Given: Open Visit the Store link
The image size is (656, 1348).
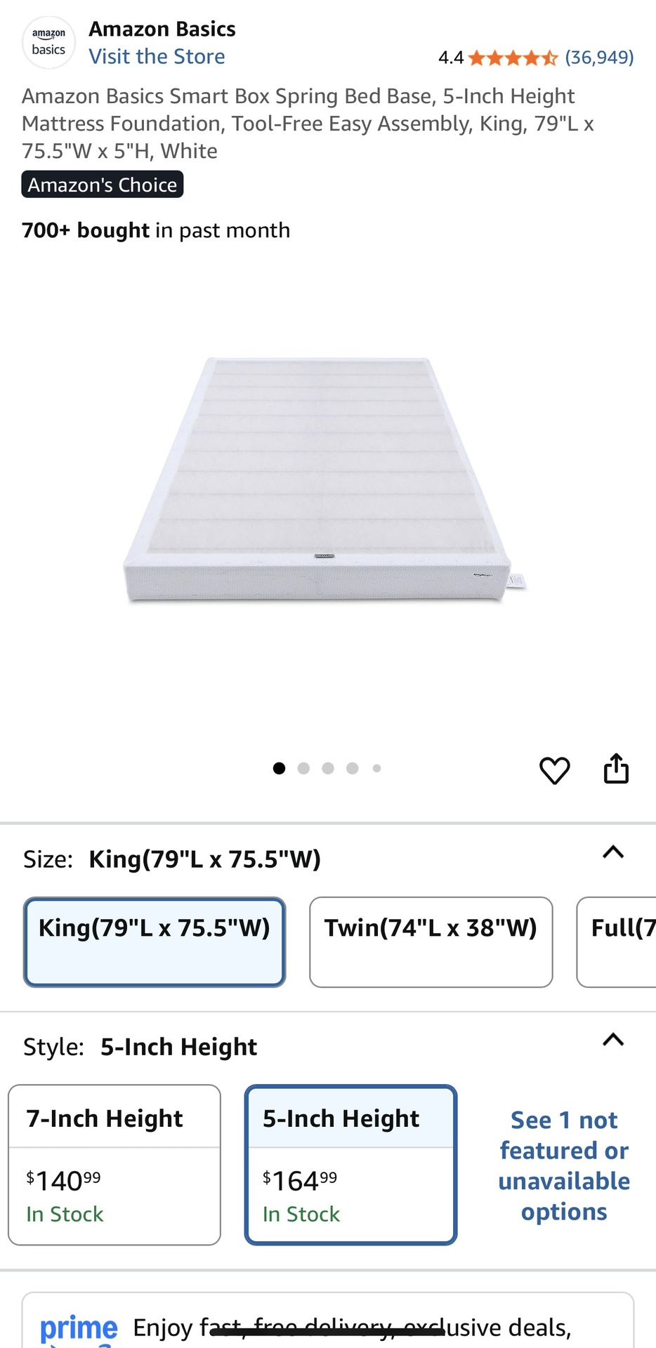Looking at the screenshot, I should (157, 57).
